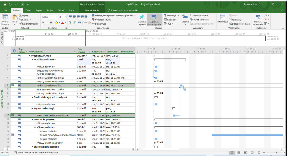Save project with the floppy disk icon
This screenshot has height=156, width=287.
click(5, 4)
